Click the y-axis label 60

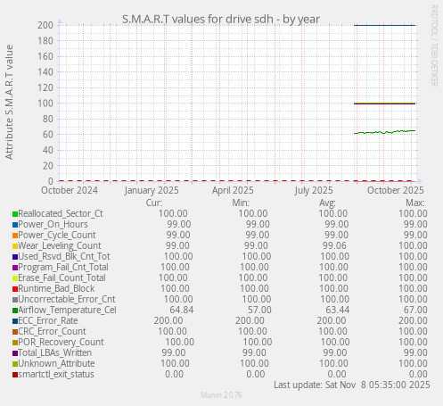click(48, 135)
